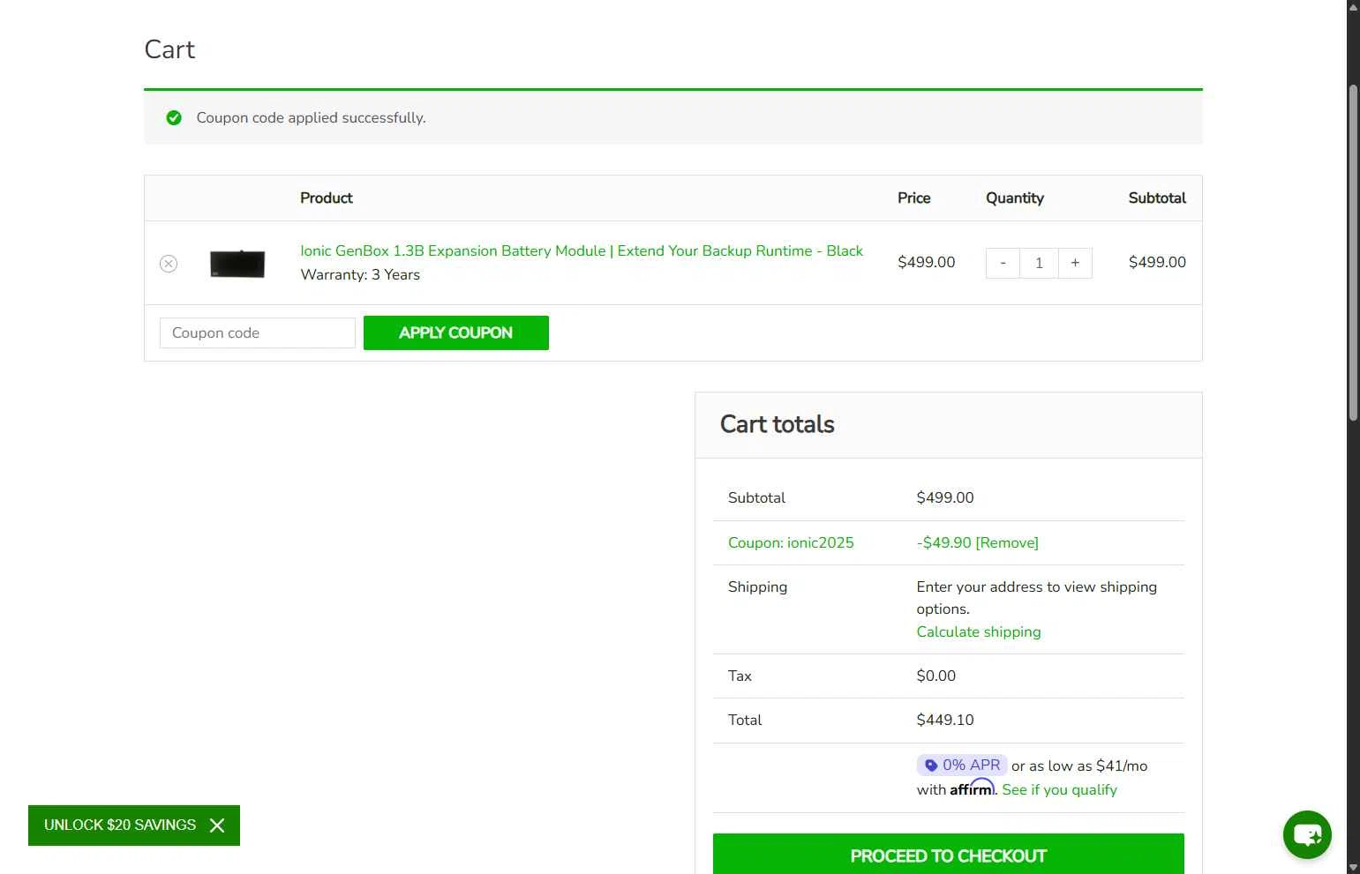1360x874 pixels.
Task: Check Affirm eligibility via See if you qualify
Action: point(1059,789)
